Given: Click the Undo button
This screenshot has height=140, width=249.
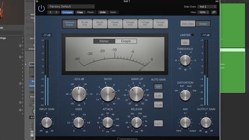Looking at the screenshot, I should coord(103,12).
